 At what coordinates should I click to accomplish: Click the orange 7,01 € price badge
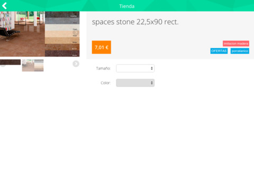[102, 47]
